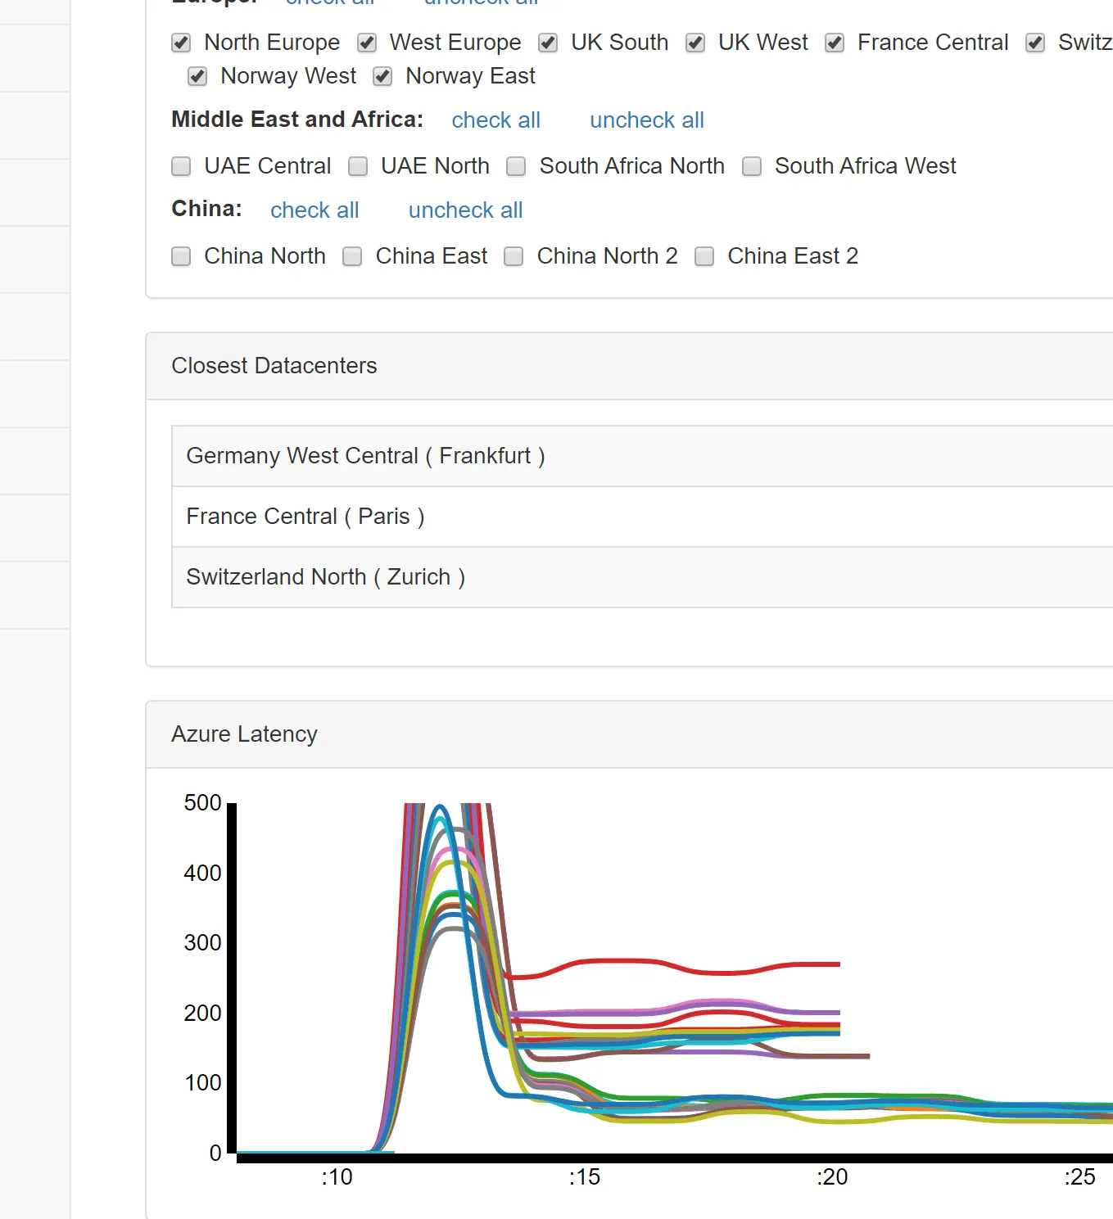Uncheck the UK South checkbox
This screenshot has width=1113, height=1219.
coord(548,43)
